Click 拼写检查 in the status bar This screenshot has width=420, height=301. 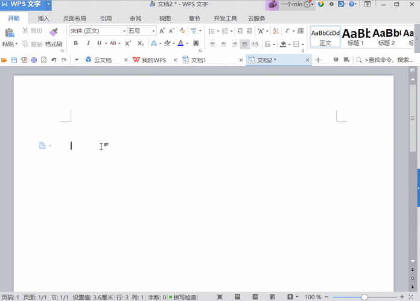click(183, 297)
